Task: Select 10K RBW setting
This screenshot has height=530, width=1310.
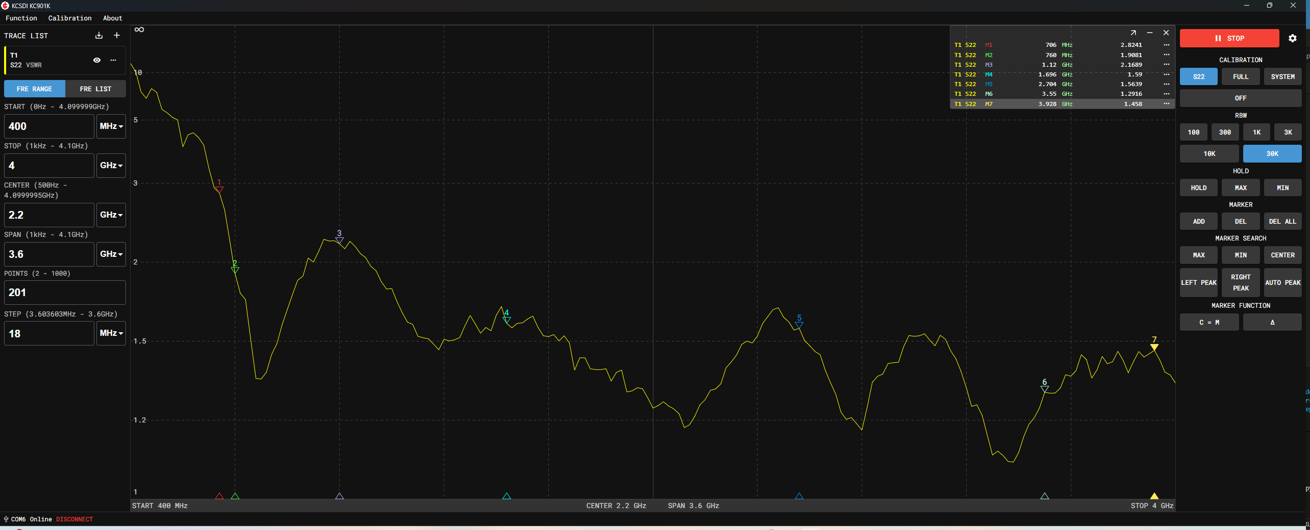Action: [x=1209, y=154]
